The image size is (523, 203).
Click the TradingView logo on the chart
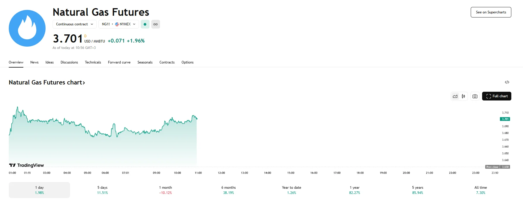27,165
